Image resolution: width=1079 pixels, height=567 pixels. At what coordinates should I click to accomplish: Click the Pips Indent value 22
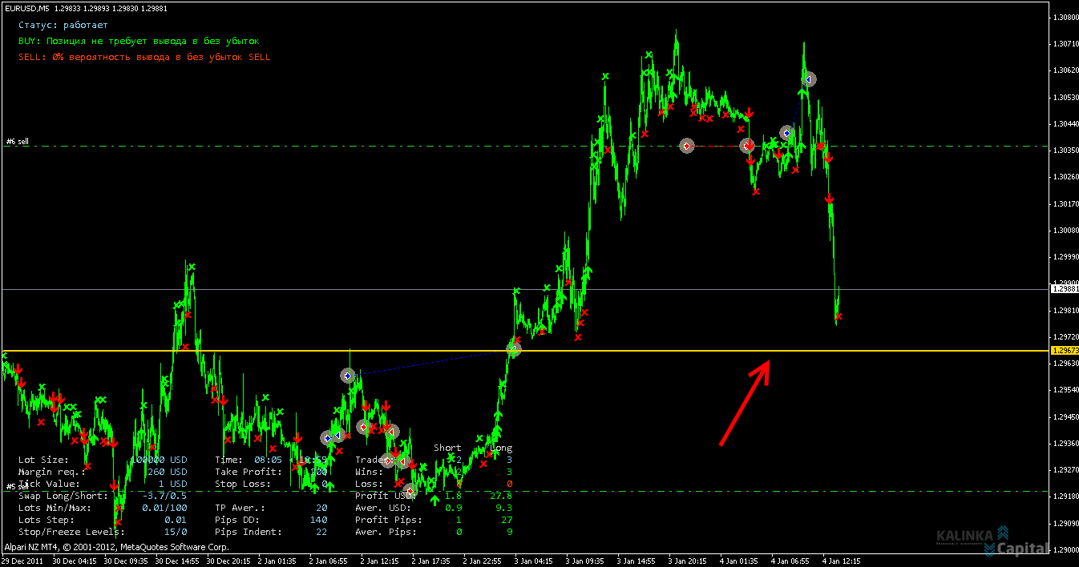[x=321, y=532]
